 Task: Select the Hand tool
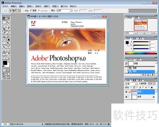4,57
